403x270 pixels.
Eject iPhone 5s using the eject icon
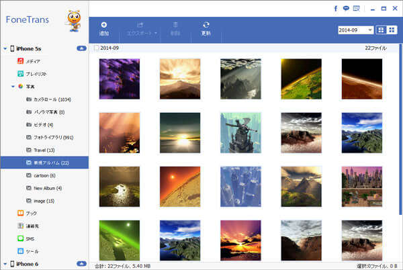point(81,48)
